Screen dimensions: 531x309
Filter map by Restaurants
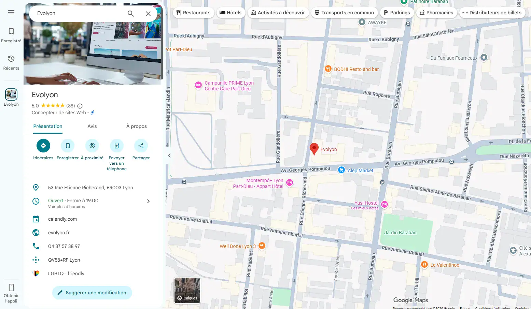point(194,13)
